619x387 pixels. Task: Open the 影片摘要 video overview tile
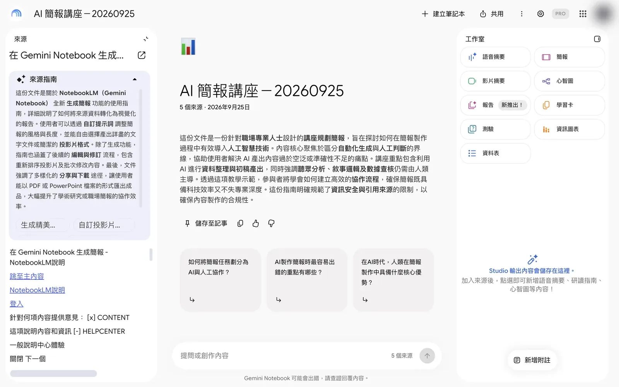pyautogui.click(x=496, y=81)
